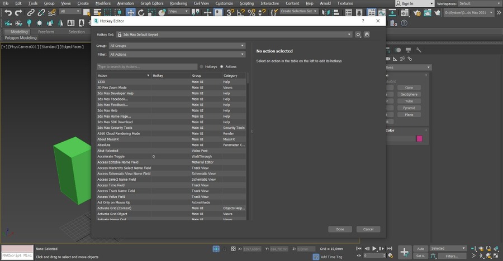Open the Hotkey Set keyset dropdown
Viewport: 503px width, 261px height.
tap(234, 35)
